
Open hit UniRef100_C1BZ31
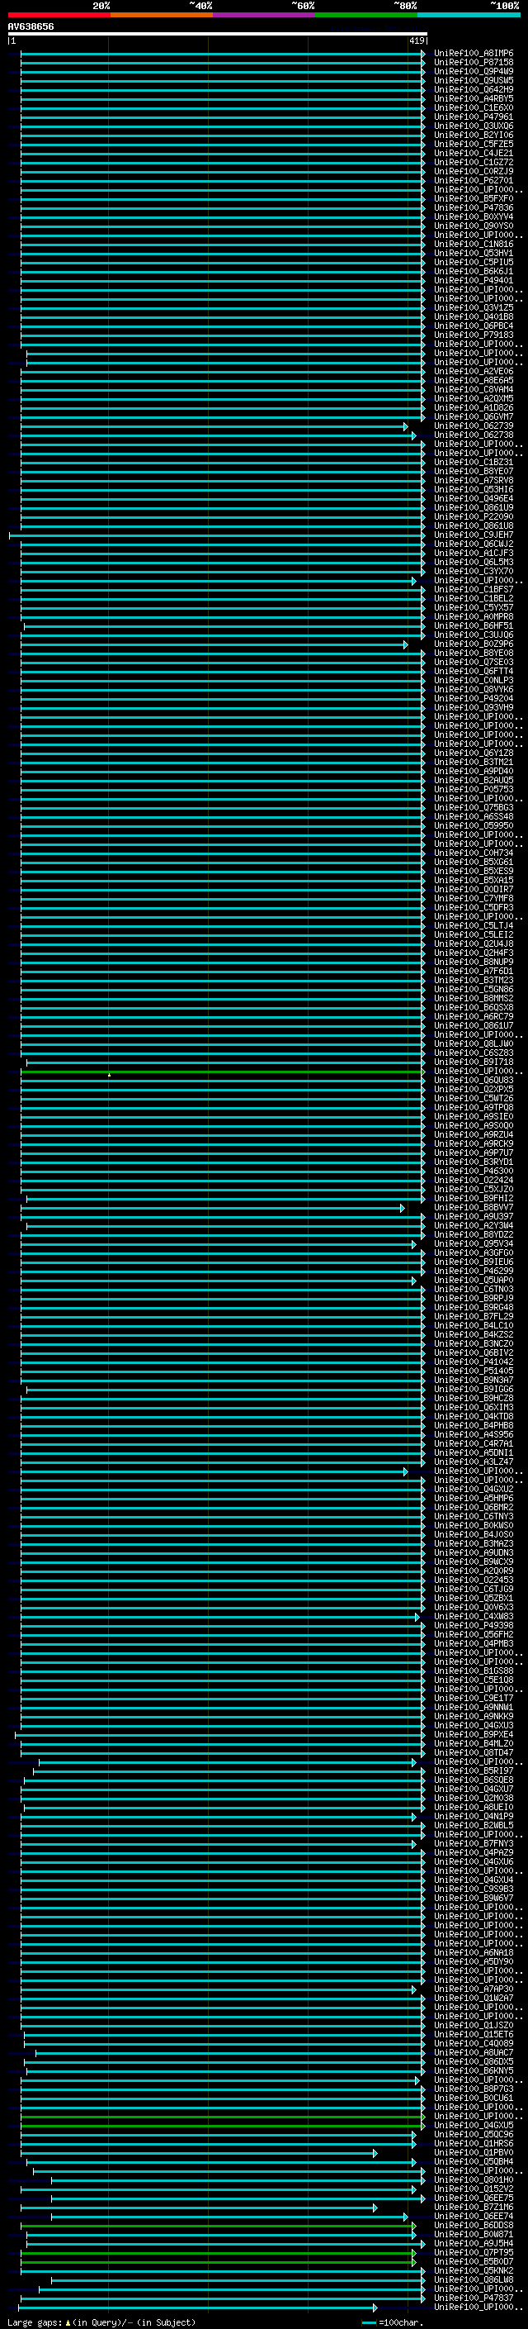pos(474,462)
